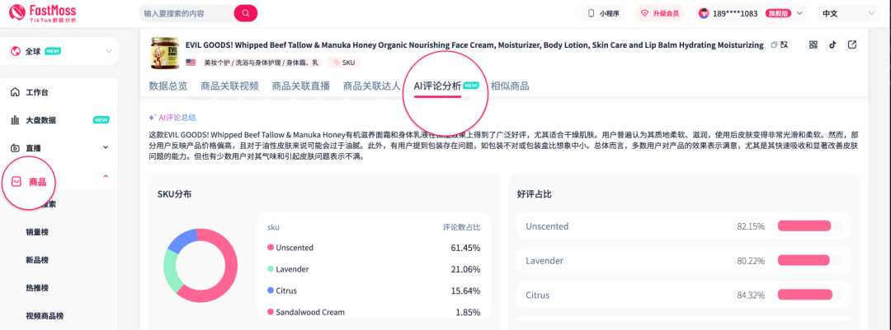891x330 pixels.
Task: Expand the 全球 region dropdown
Action: tap(109, 51)
